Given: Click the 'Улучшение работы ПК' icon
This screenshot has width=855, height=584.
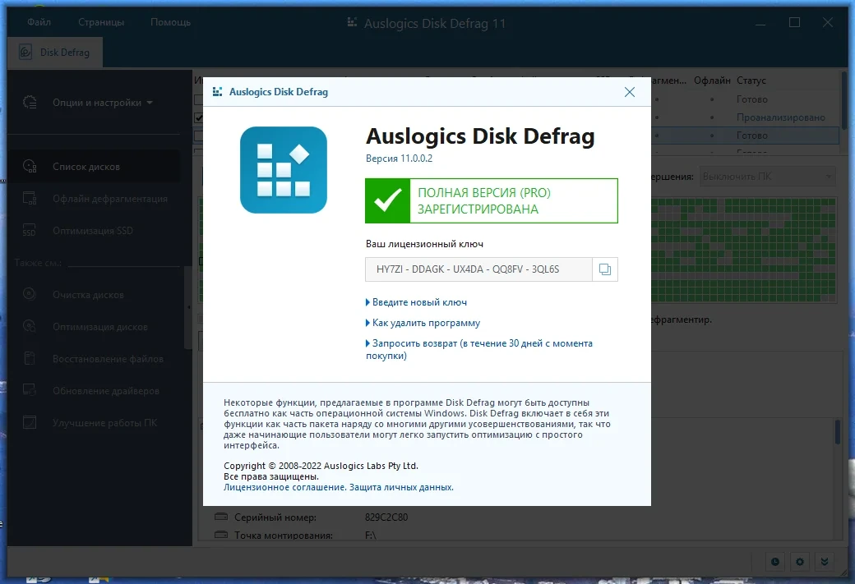Looking at the screenshot, I should point(30,423).
